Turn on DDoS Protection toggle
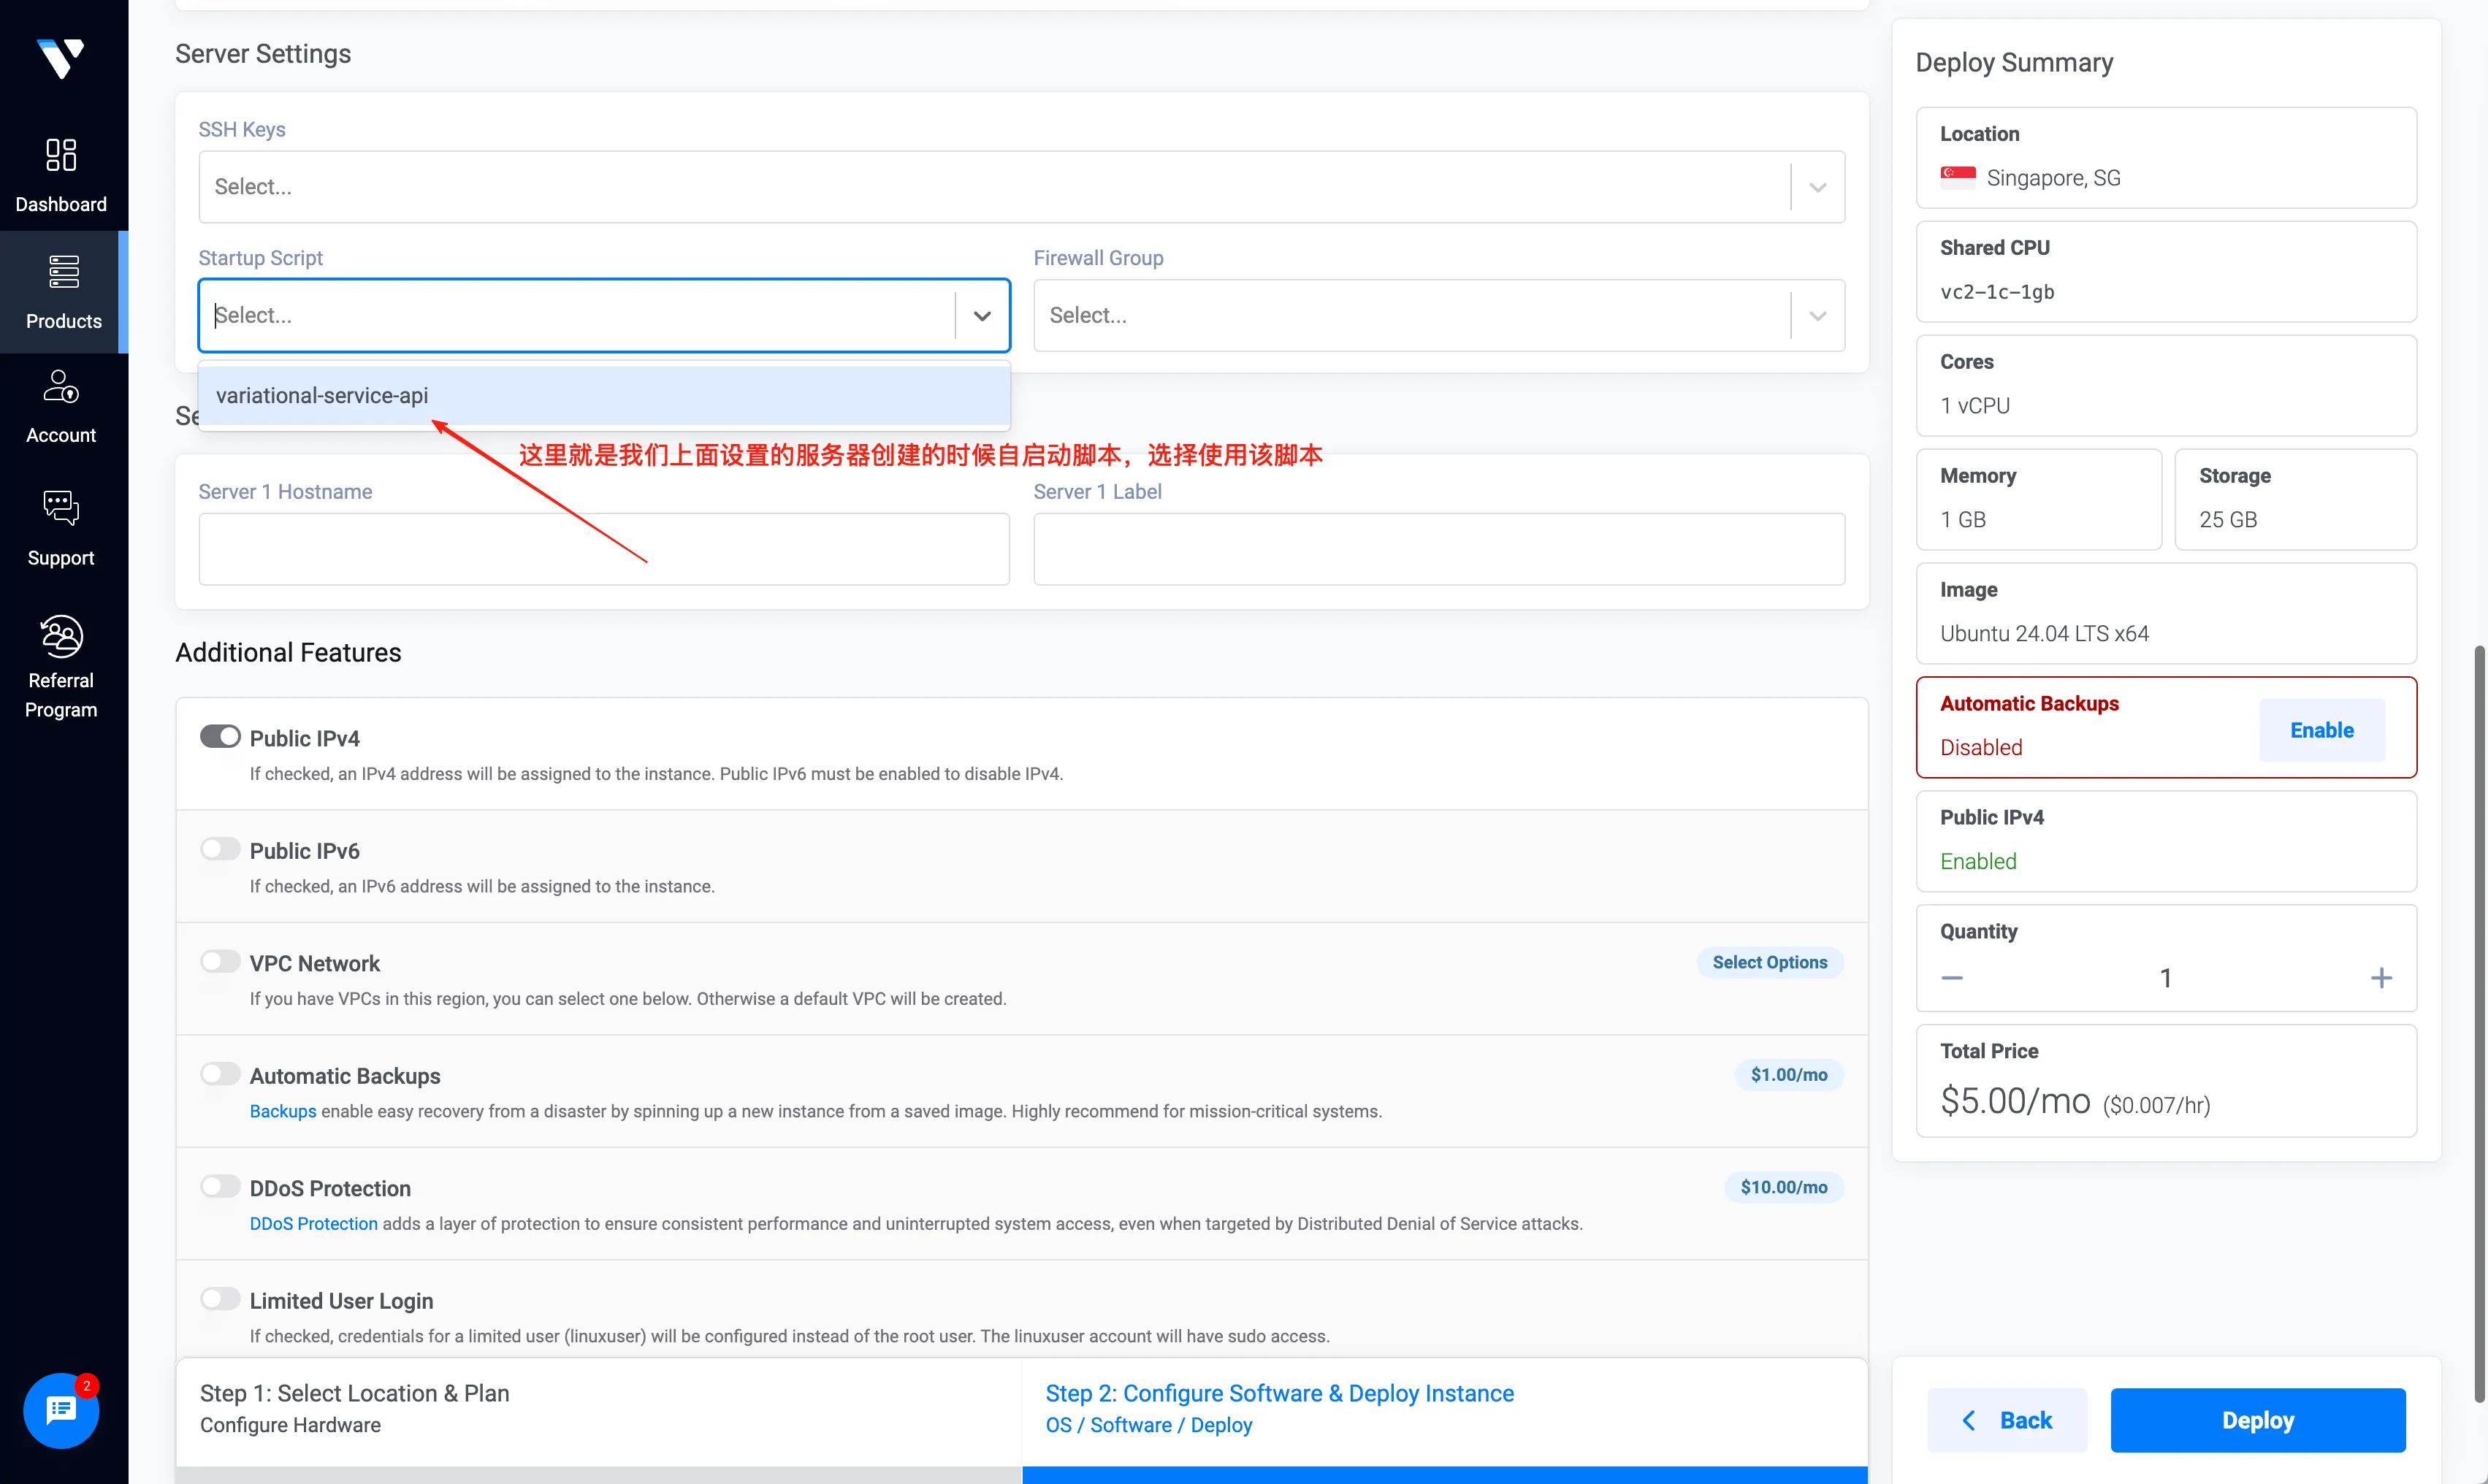This screenshot has width=2488, height=1484. (x=220, y=1187)
